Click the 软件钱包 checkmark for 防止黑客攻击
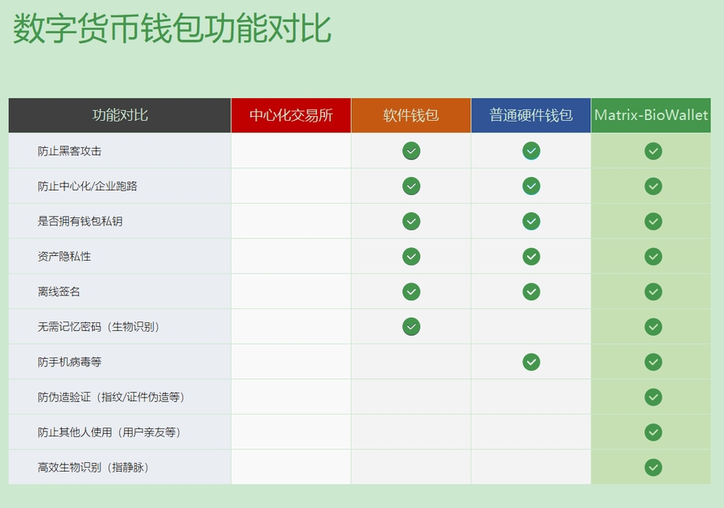Viewport: 724px width, 508px height. tap(411, 151)
